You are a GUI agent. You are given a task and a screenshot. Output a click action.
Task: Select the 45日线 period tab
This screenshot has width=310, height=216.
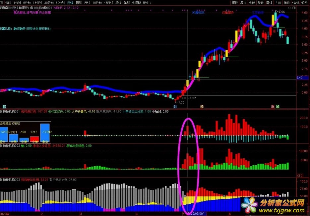108,3
